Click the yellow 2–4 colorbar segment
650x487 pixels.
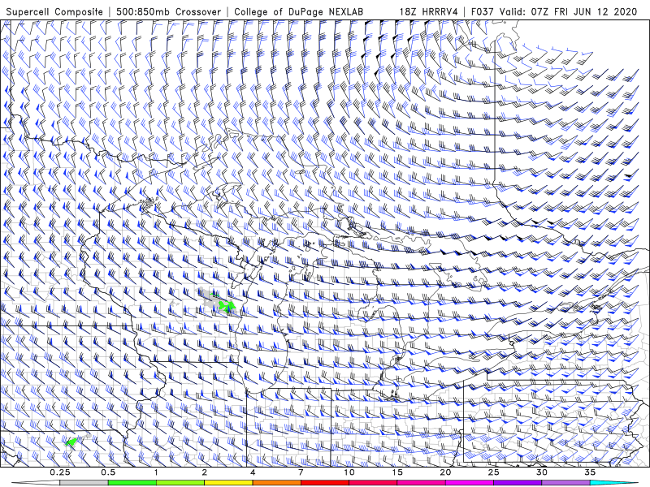(x=228, y=483)
